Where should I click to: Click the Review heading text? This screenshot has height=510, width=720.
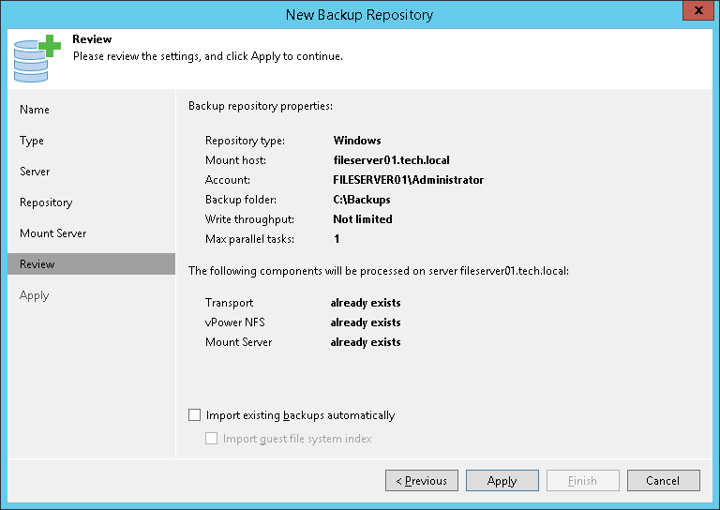click(92, 39)
